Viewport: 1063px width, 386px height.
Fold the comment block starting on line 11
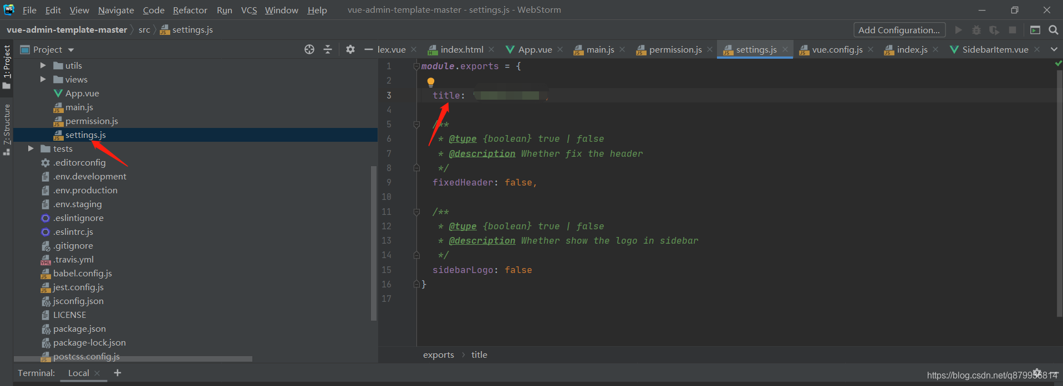[416, 212]
